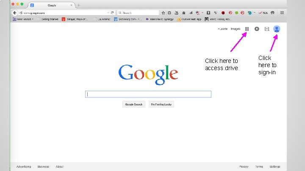This screenshot has height=171, width=305.
Task: Click the dark red circle extension icon
Action: (x=223, y=13)
